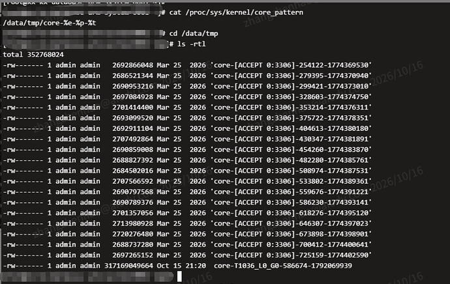
Task: Click file name ending in 279395-1774370940
Action: [292, 76]
